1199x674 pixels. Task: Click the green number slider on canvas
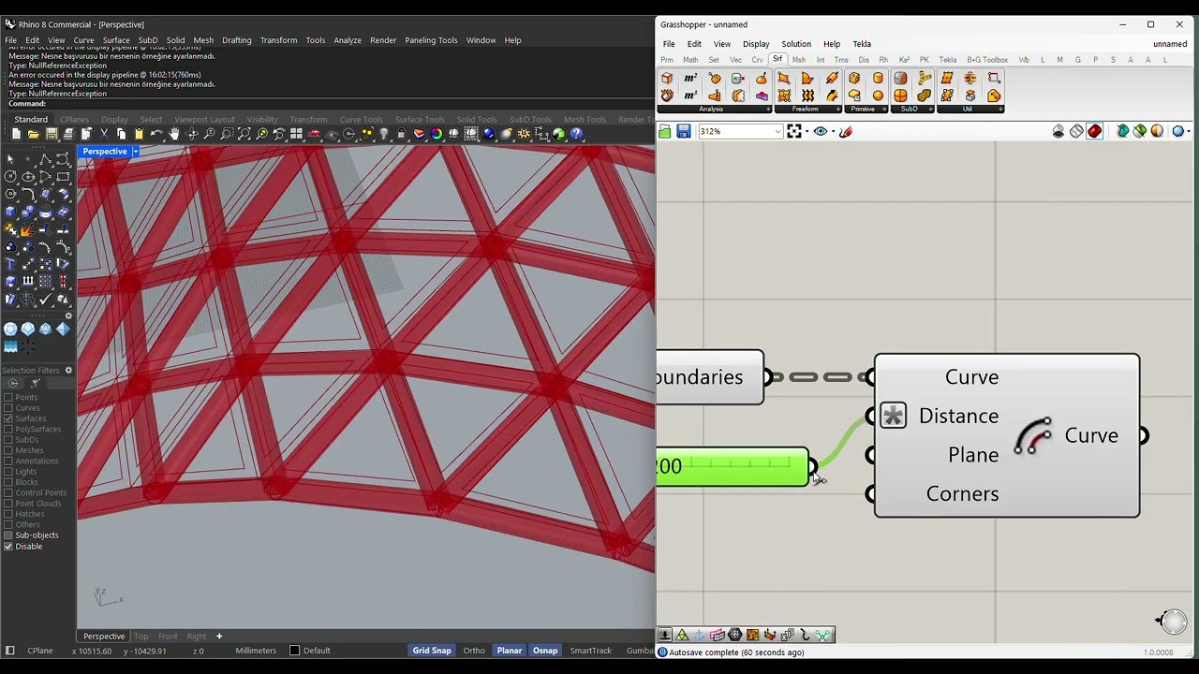733,466
